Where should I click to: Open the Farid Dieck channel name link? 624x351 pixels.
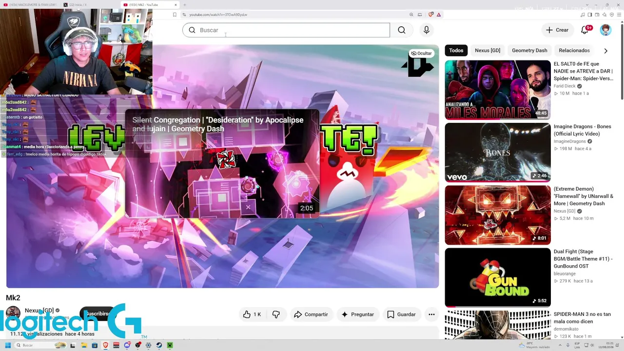tap(565, 86)
